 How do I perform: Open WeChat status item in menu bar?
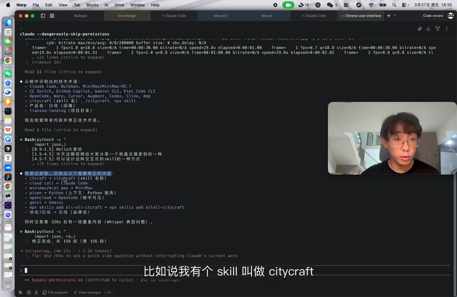pos(332,5)
